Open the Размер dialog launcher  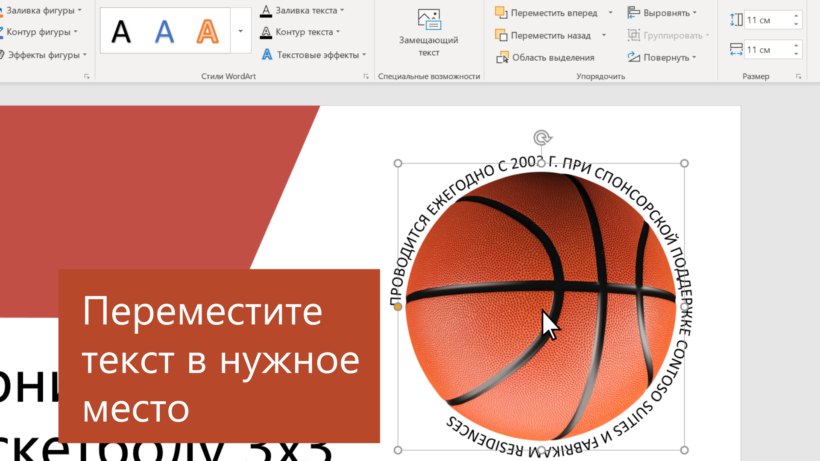click(x=799, y=76)
